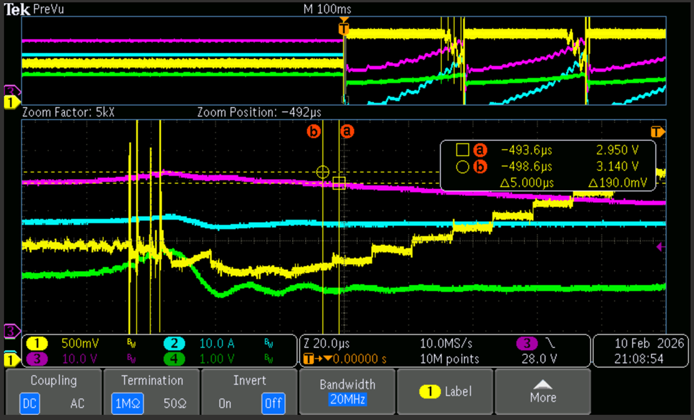Click the Zoom Factor 5kX label
This screenshot has width=694, height=420.
(x=69, y=113)
